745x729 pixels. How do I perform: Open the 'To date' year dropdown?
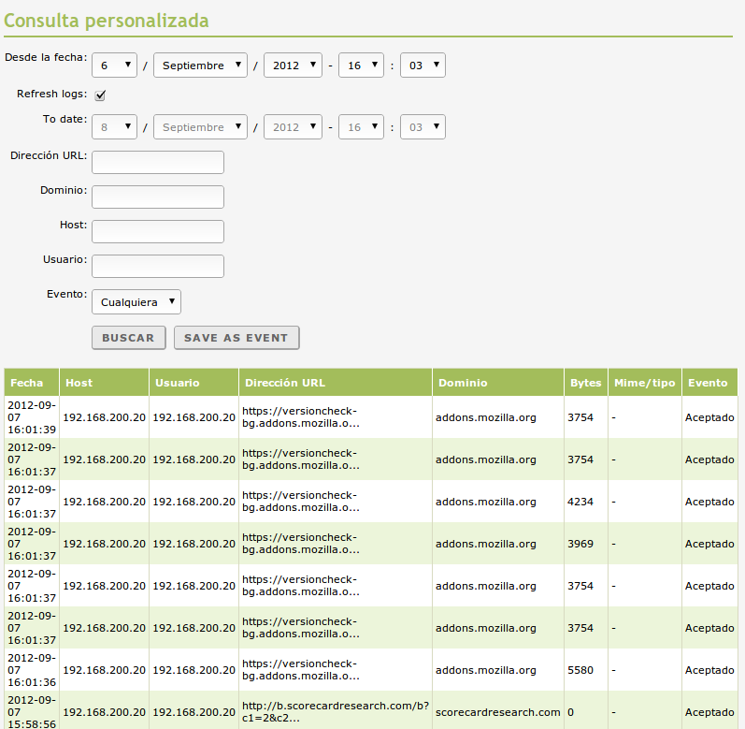click(293, 127)
